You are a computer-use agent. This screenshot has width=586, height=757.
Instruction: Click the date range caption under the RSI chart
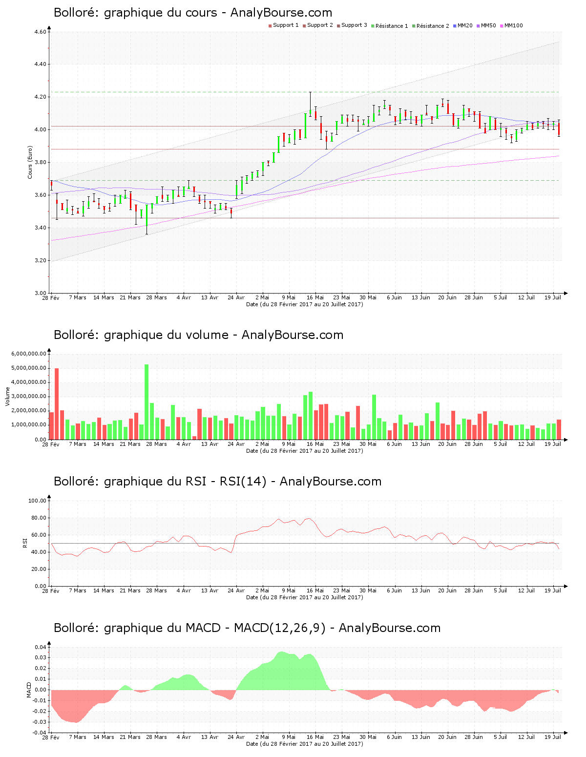pos(305,597)
